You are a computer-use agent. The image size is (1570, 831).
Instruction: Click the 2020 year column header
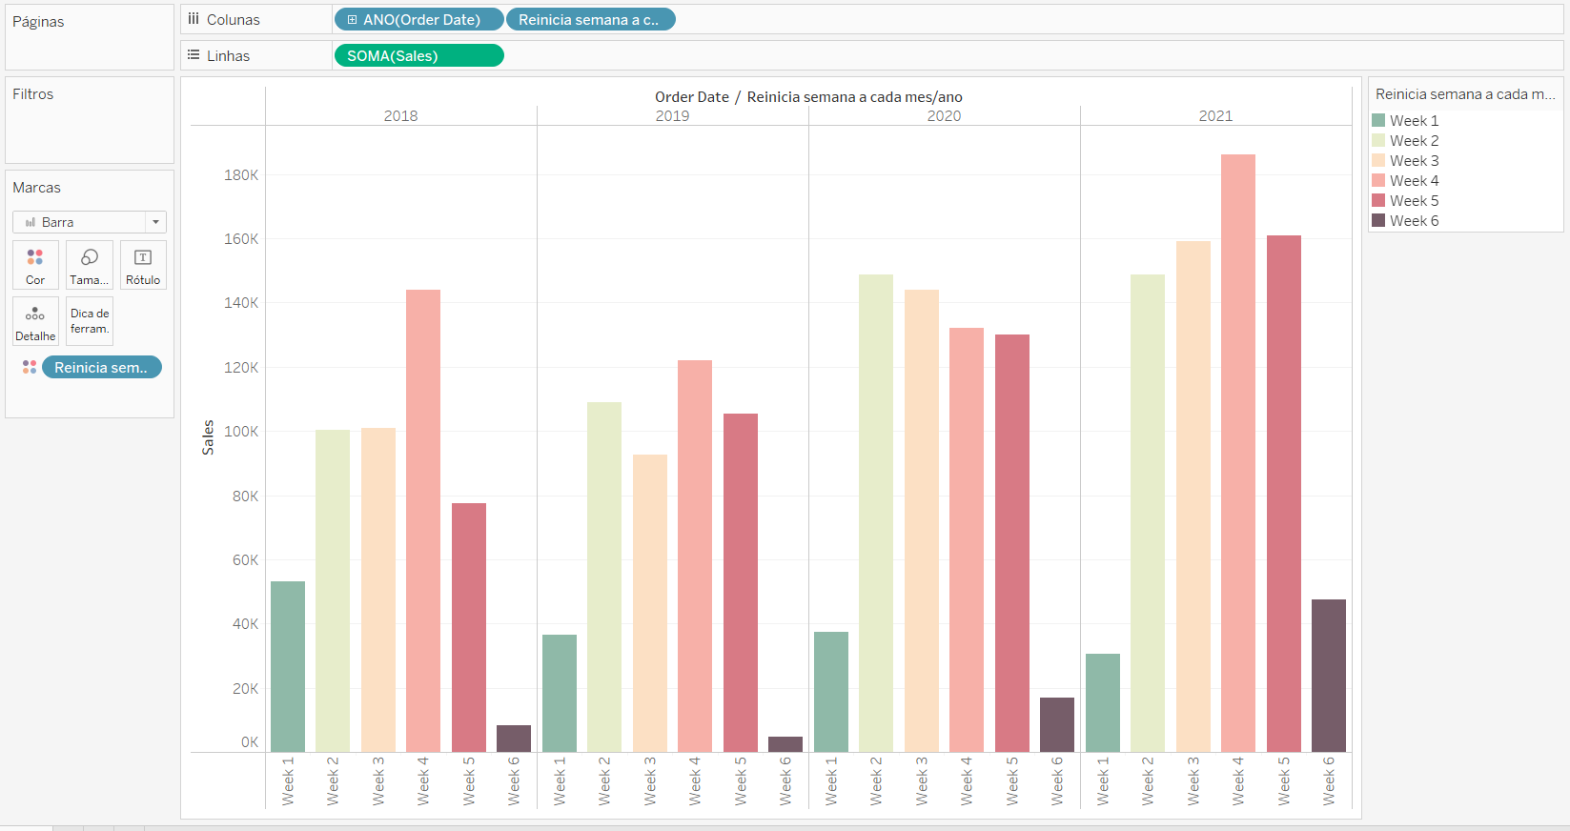point(944,115)
